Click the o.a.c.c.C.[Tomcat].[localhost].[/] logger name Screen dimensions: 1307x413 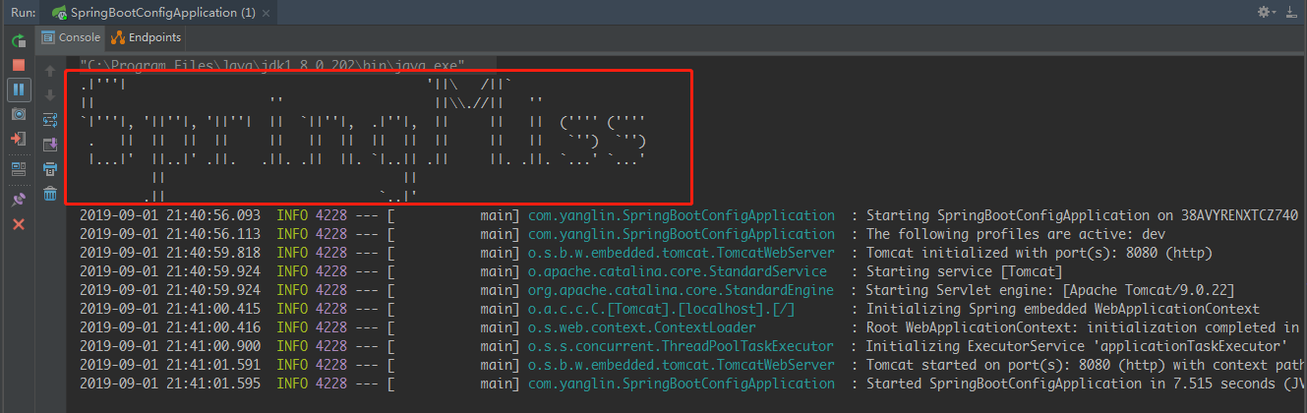click(x=662, y=309)
